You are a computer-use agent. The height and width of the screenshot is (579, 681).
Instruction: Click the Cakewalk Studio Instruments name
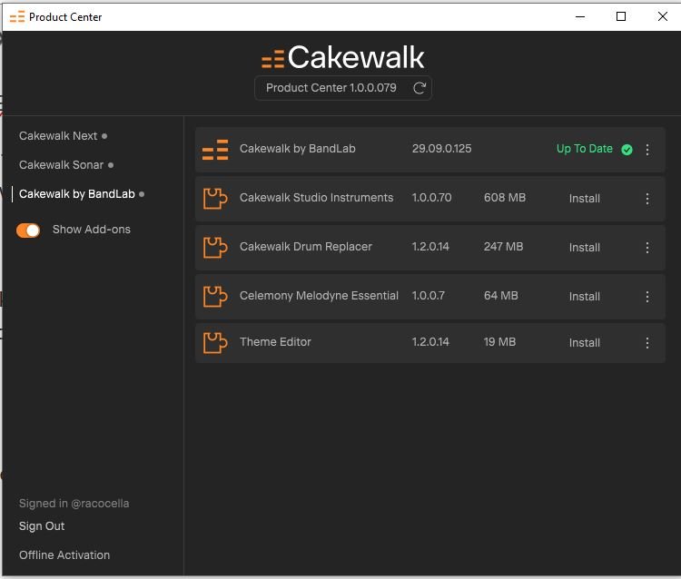pos(316,198)
